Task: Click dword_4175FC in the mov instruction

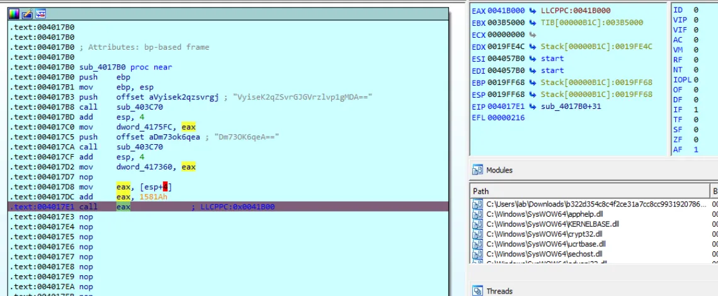Action: pyautogui.click(x=145, y=127)
